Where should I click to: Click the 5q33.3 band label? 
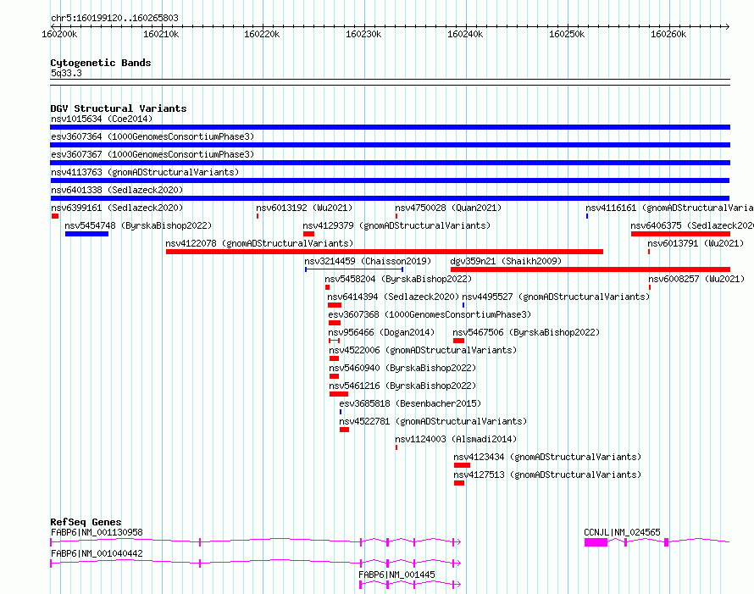point(66,73)
